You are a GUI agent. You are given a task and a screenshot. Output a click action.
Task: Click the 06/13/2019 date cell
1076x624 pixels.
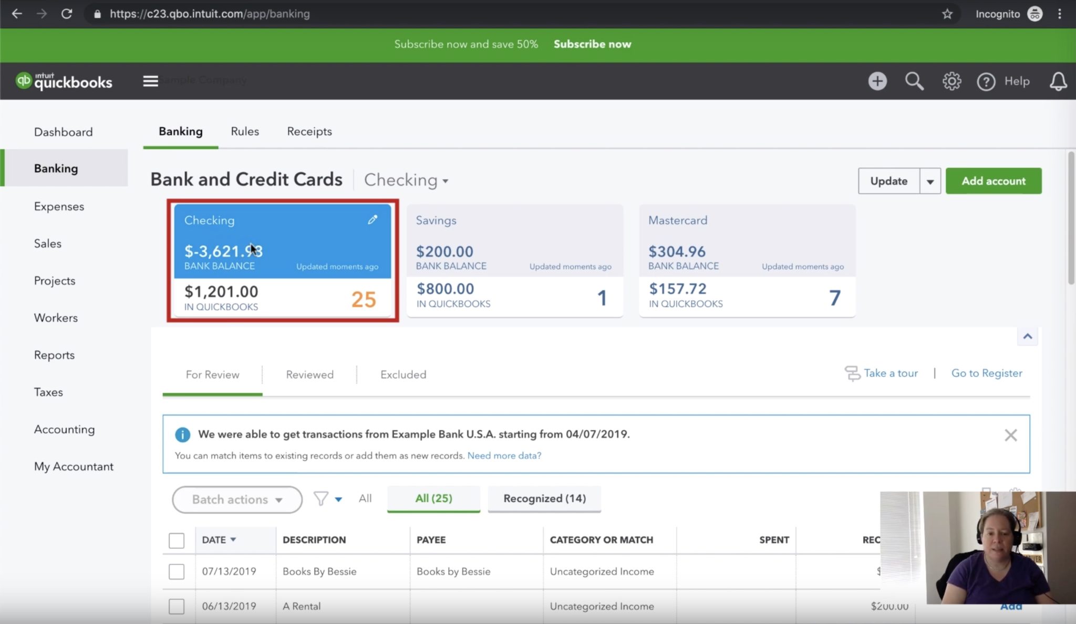pos(229,606)
